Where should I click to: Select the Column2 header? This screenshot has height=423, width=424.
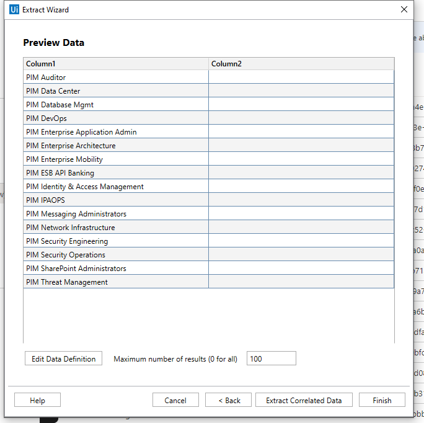301,64
